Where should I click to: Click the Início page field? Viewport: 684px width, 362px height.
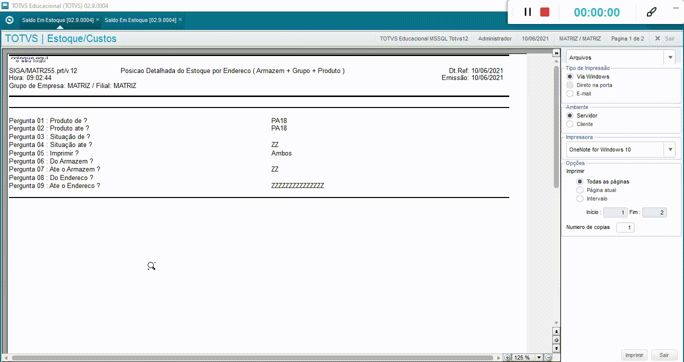click(x=615, y=212)
